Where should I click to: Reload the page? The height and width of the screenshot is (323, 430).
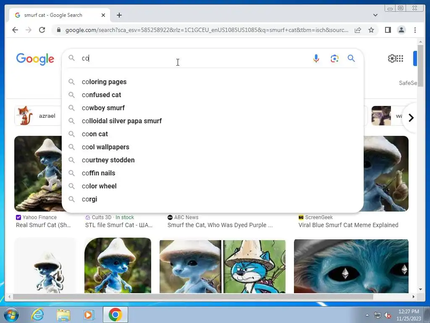(x=42, y=30)
